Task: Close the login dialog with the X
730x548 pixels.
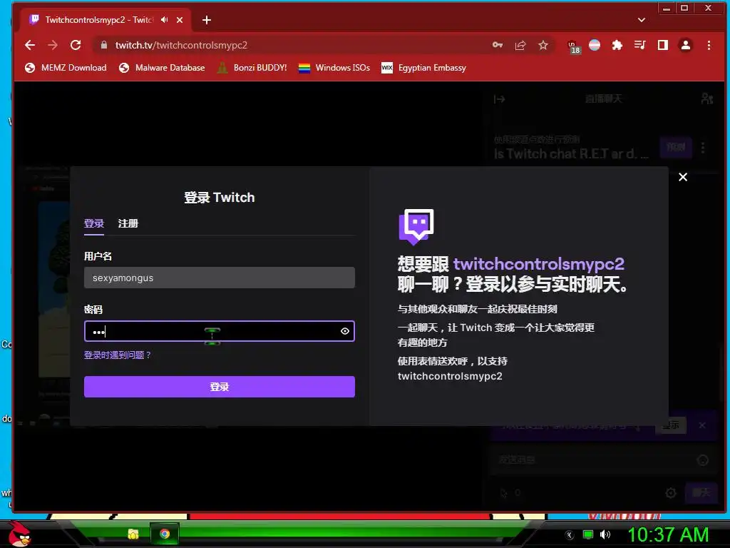Action: (x=683, y=177)
